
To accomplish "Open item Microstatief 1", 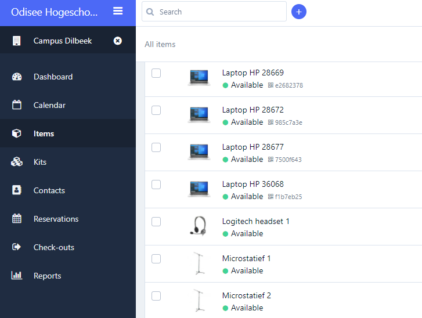I will [246, 258].
